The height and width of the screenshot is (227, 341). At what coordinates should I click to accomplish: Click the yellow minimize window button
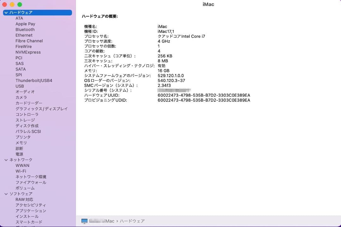click(x=12, y=4)
